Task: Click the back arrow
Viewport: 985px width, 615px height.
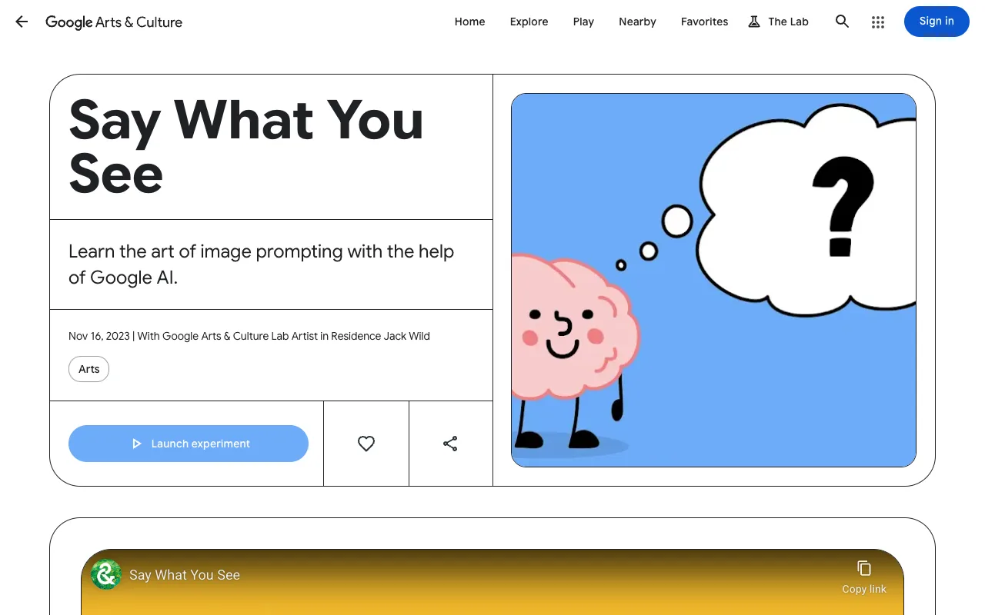Action: pyautogui.click(x=21, y=22)
